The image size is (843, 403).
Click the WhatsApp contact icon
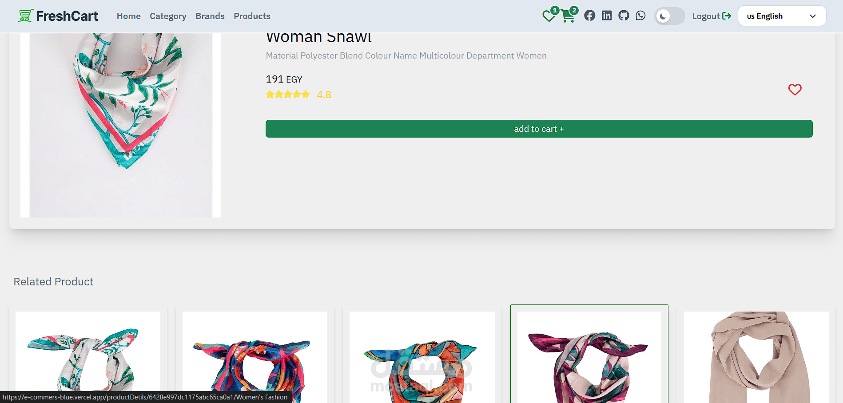point(640,16)
